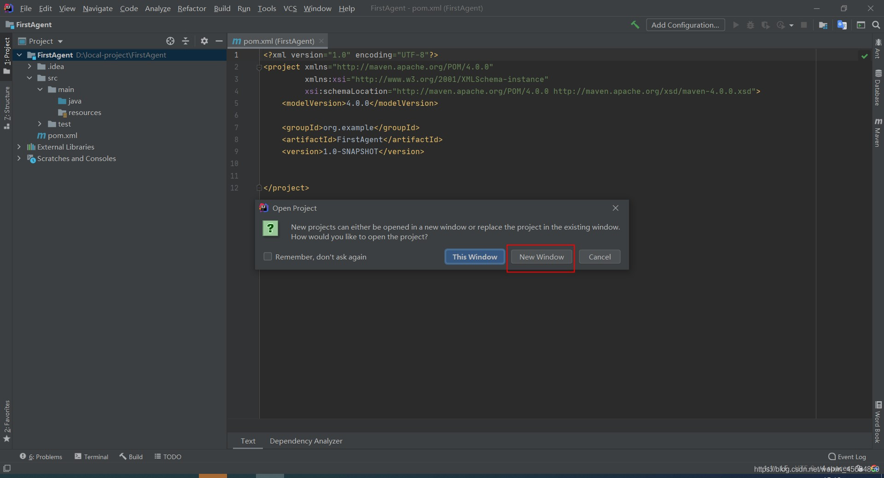Switch to Dependency Analyzer tab

click(x=306, y=441)
